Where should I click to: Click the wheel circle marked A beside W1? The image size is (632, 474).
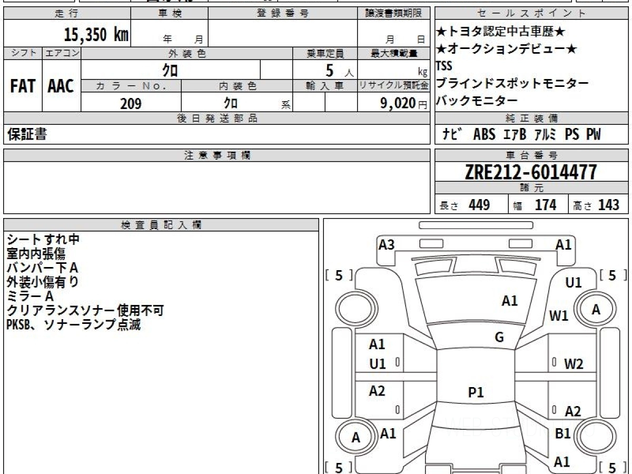(x=595, y=310)
